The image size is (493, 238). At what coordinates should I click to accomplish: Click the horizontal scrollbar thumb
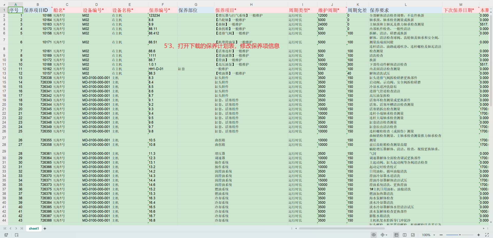coord(342,228)
